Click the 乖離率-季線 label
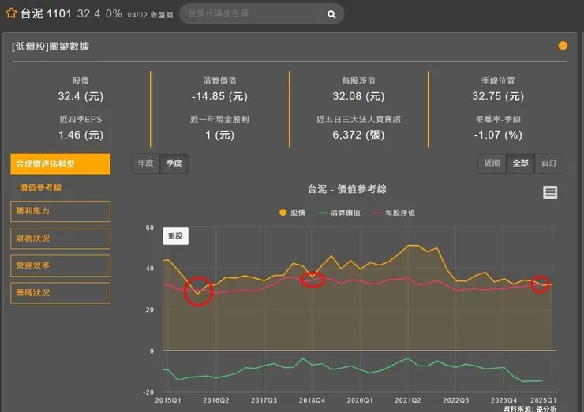Viewport: 584px width, 412px height. coord(498,119)
